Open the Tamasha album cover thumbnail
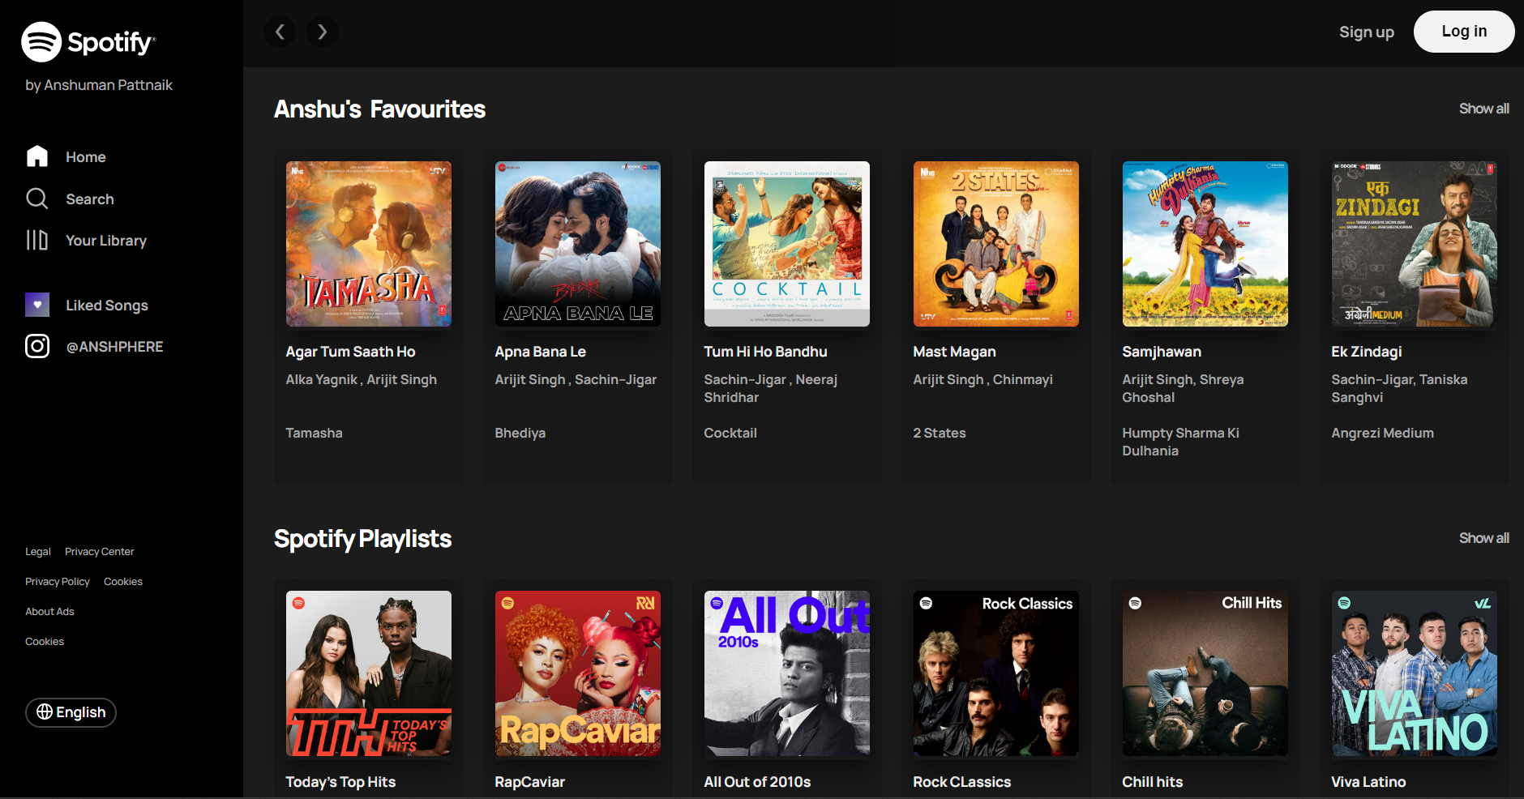1524x799 pixels. [x=369, y=244]
